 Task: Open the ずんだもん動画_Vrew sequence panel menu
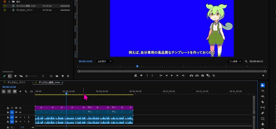click(63, 83)
